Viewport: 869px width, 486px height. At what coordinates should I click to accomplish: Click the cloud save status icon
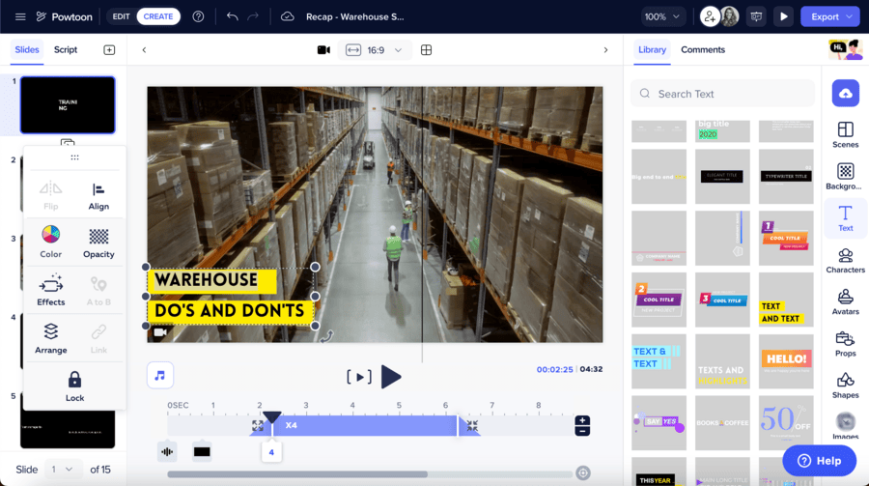[287, 16]
